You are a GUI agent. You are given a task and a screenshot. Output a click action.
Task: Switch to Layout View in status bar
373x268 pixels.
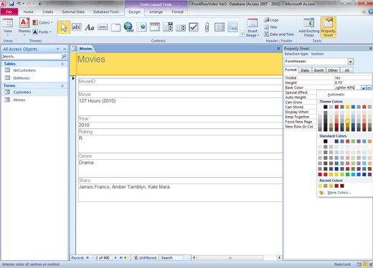tap(364, 264)
